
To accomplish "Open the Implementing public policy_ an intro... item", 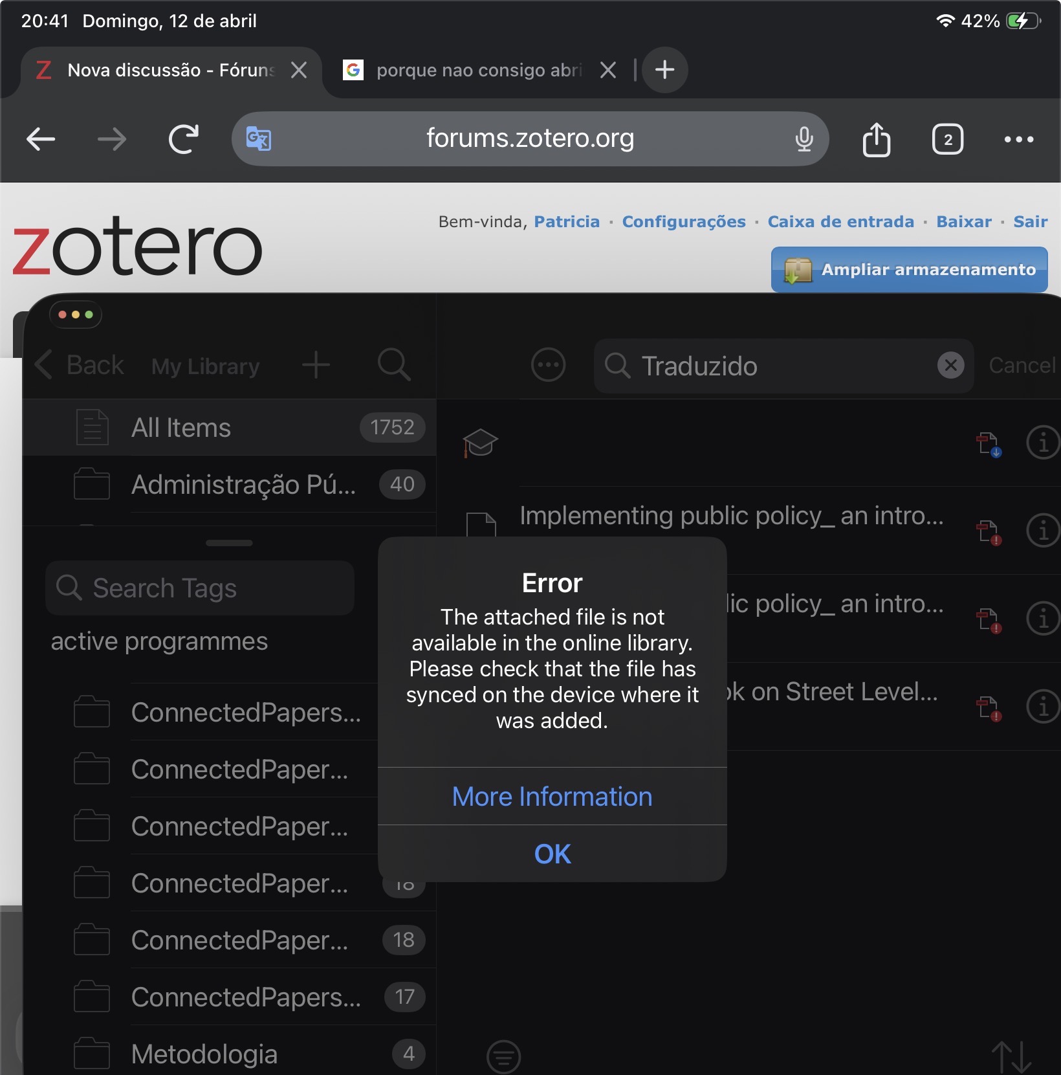I will (732, 516).
